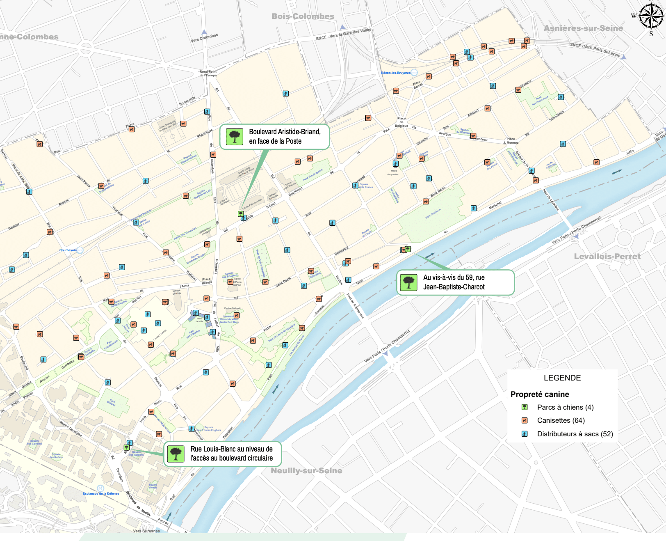Screen dimensions: 666x541
Task: Click the Courbevoie station marker
Action: (80, 250)
